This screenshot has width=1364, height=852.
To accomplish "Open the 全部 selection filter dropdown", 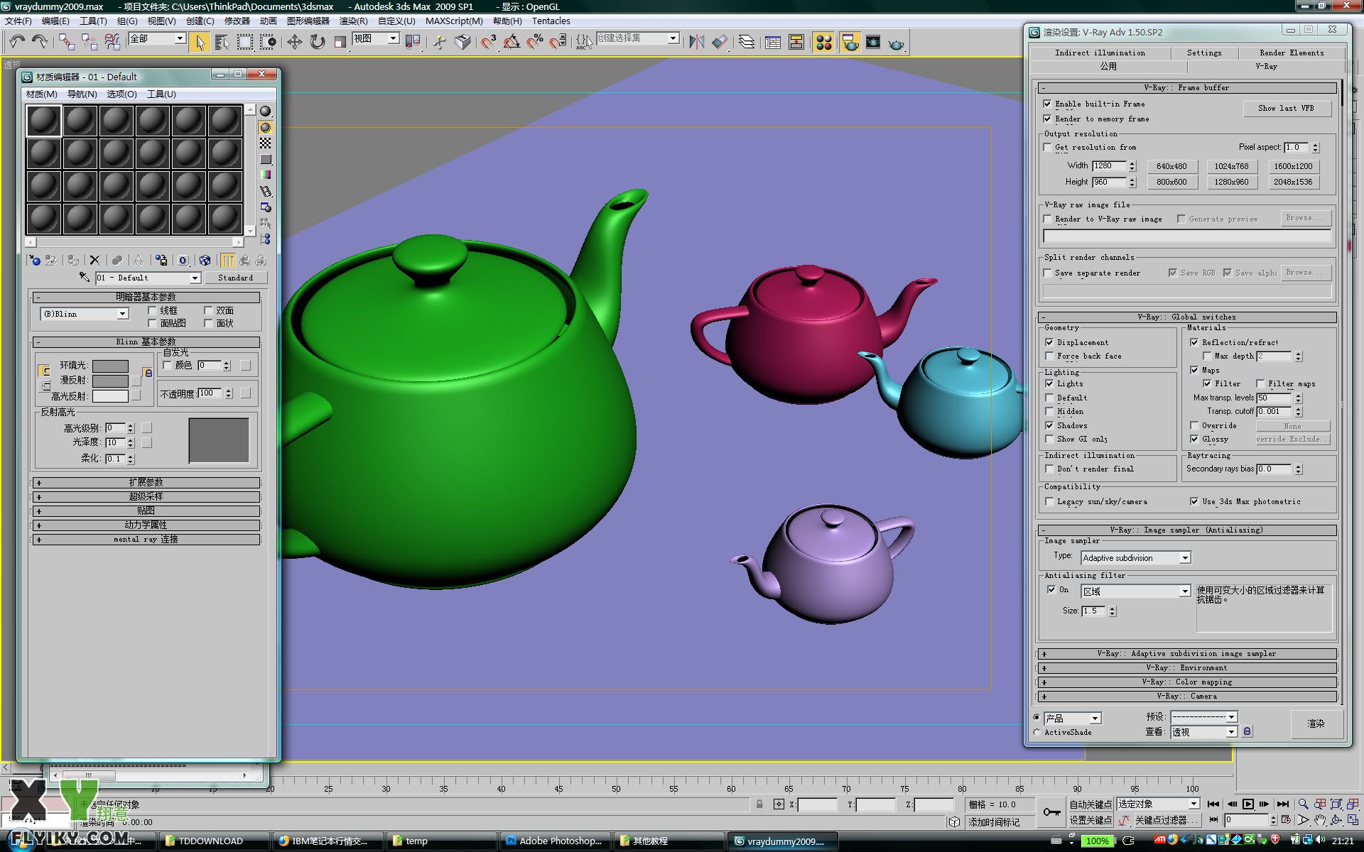I will (157, 38).
